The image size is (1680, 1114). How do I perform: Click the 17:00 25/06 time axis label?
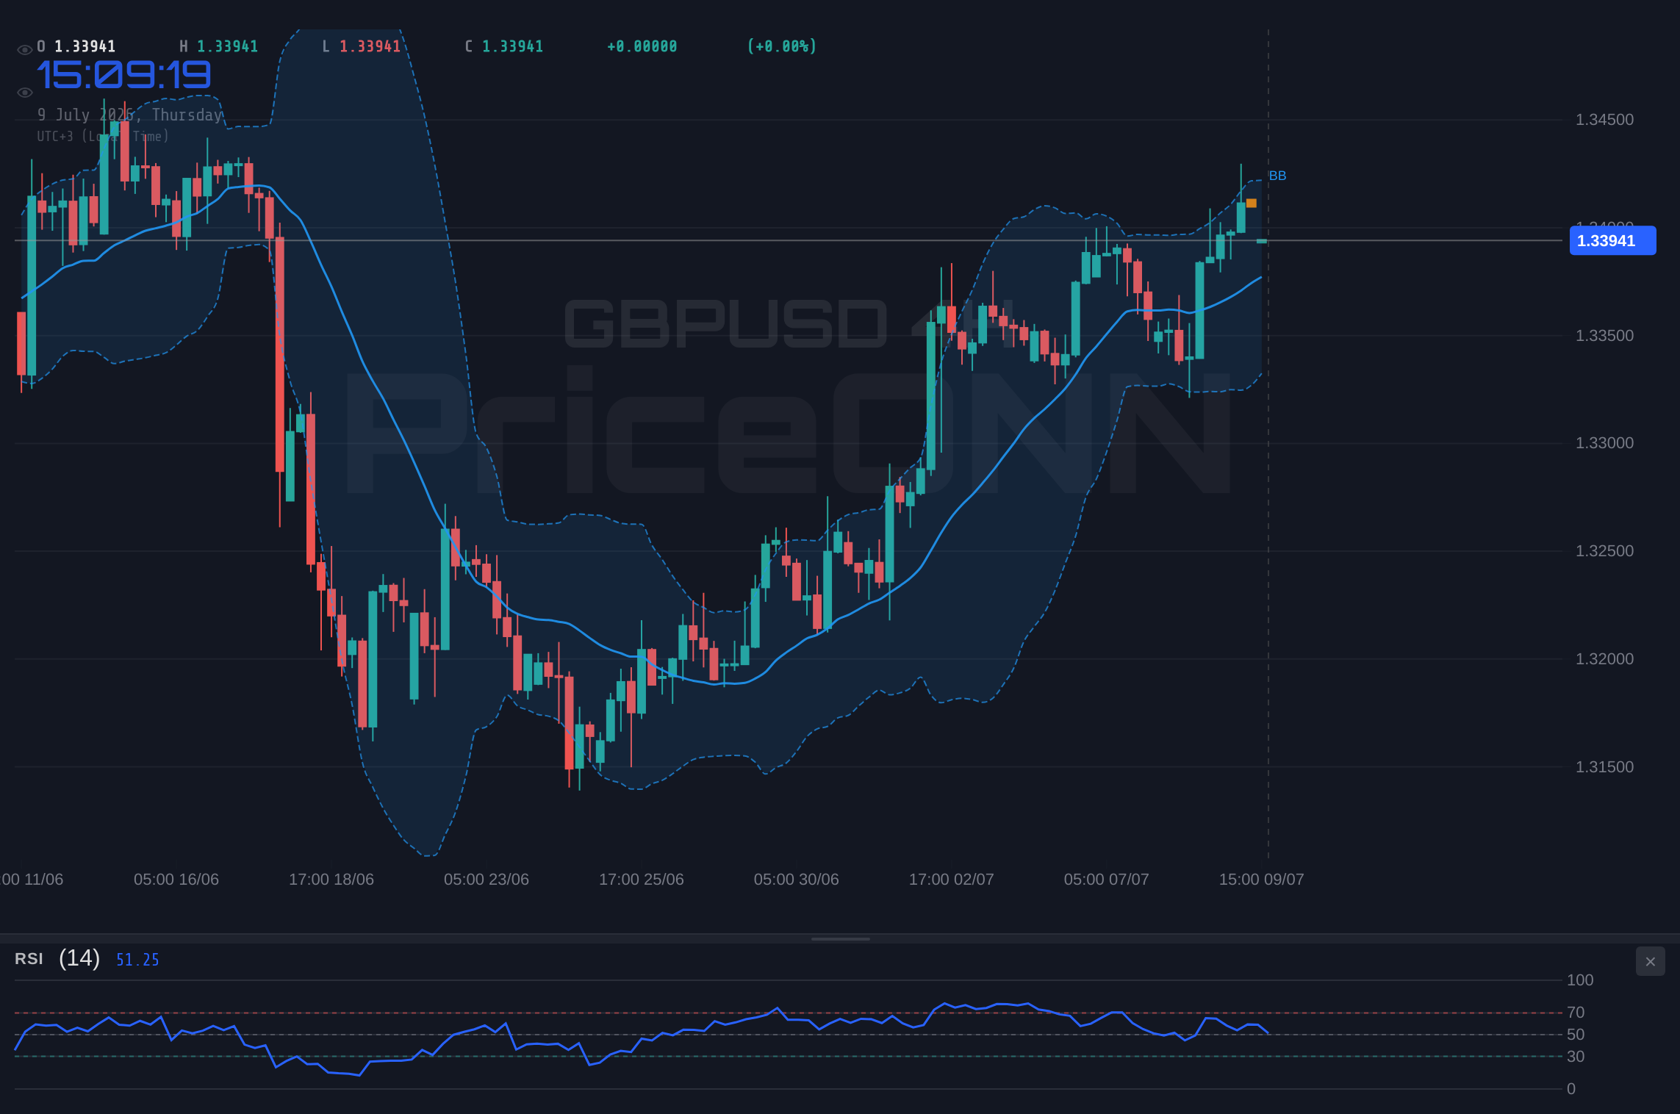(x=642, y=880)
